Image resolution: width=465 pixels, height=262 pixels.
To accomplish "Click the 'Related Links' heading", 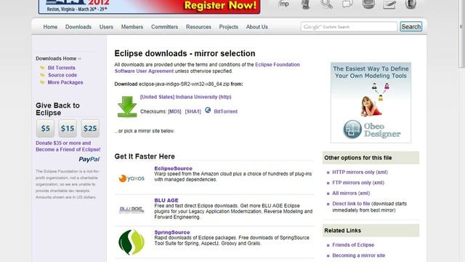I will tap(342, 231).
